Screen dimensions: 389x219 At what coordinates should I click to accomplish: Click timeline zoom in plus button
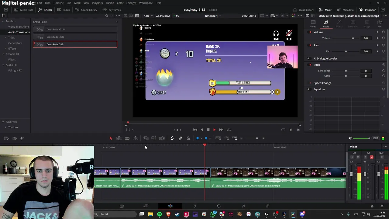[x=263, y=138]
